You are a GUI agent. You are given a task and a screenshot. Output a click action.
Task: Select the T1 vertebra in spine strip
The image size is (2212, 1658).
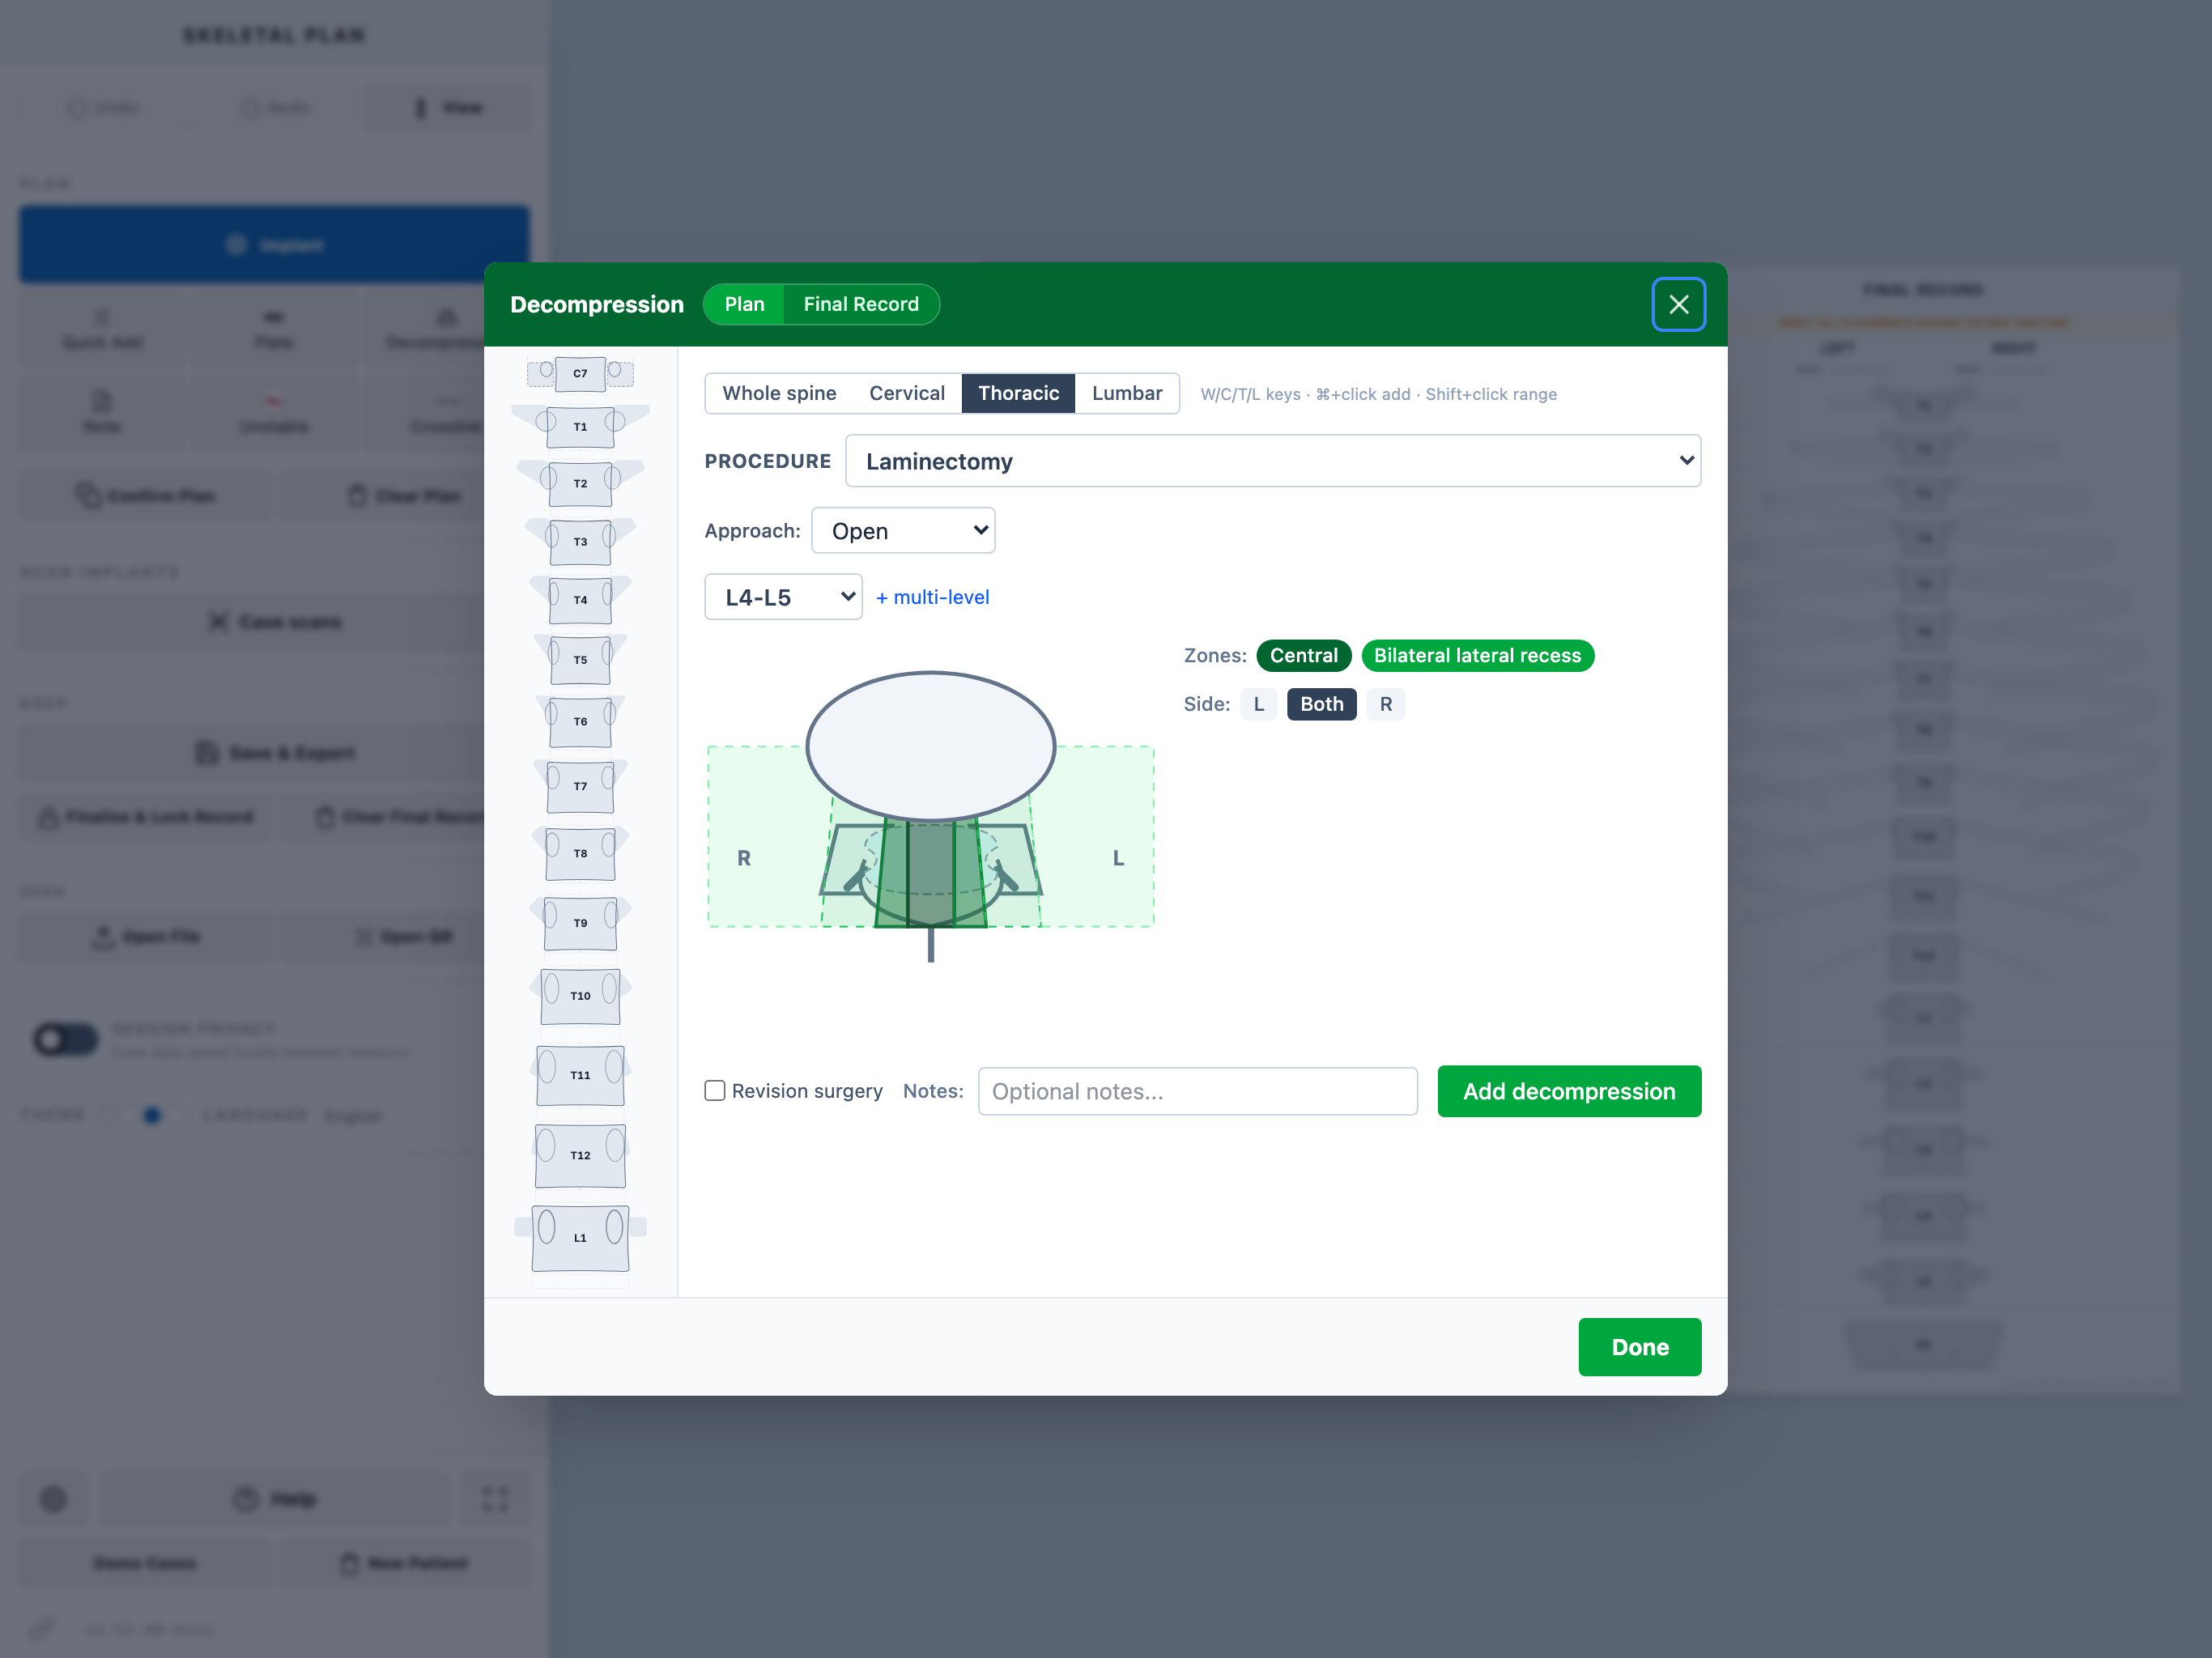(x=580, y=427)
